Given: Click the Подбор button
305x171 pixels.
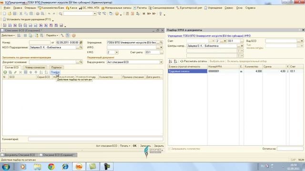Looking at the screenshot, I should click(x=55, y=72).
